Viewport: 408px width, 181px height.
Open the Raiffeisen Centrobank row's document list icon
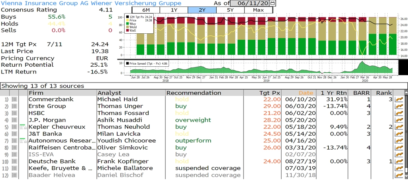click(x=14, y=148)
